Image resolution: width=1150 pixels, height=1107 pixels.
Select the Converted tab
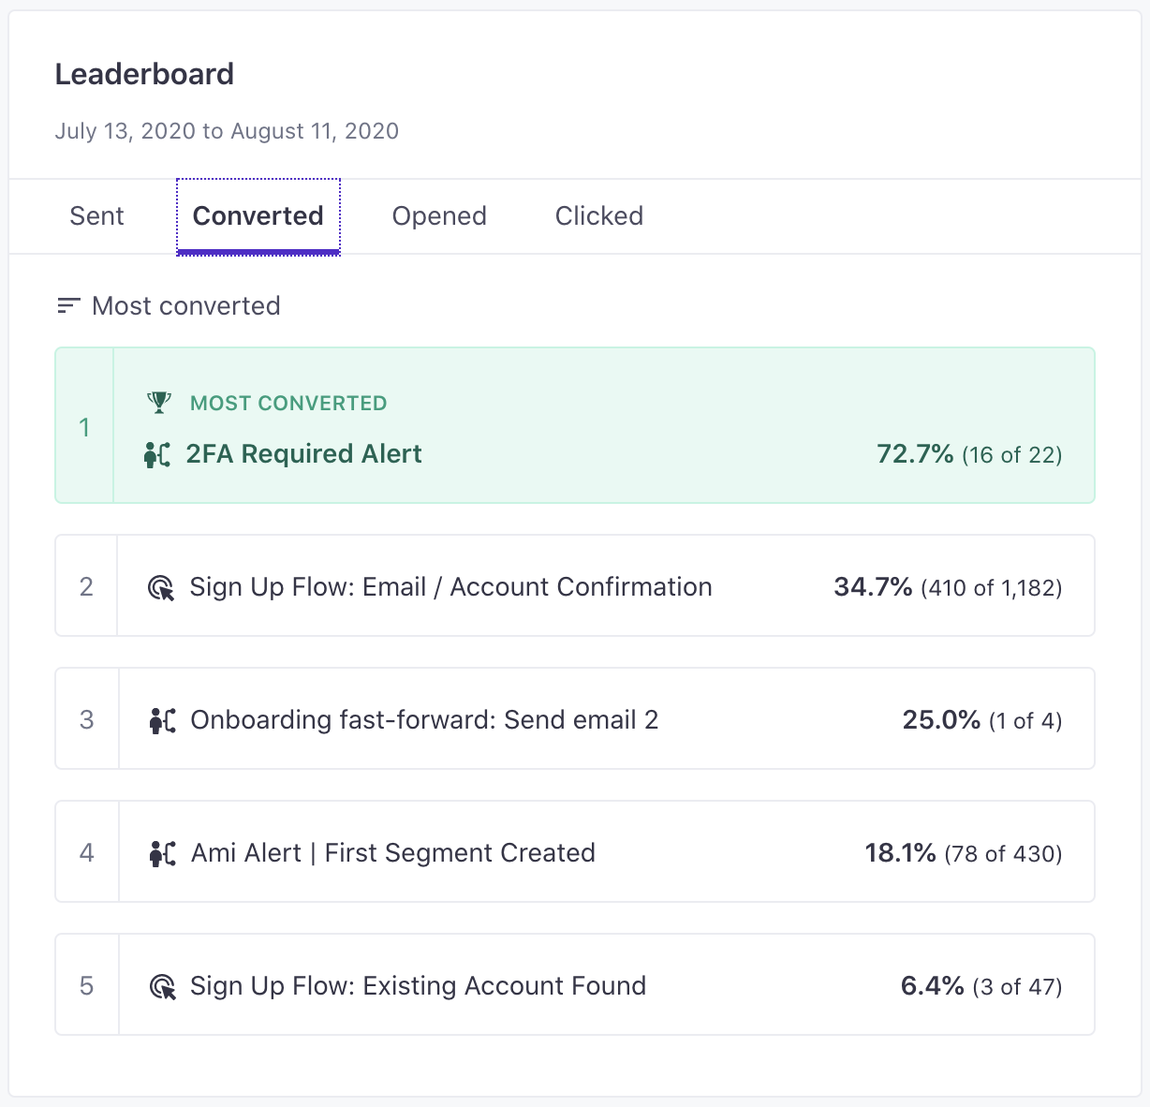(258, 216)
